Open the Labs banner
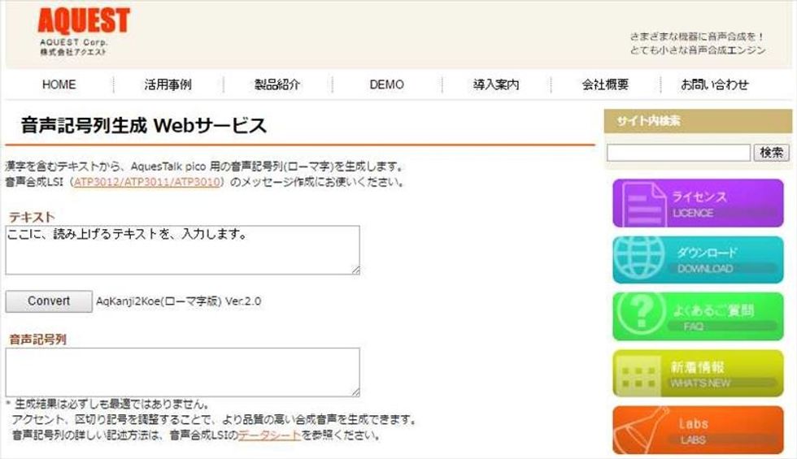 click(698, 430)
